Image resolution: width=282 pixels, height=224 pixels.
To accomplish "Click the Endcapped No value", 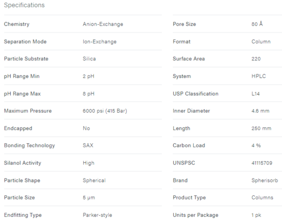I will [x=87, y=128].
